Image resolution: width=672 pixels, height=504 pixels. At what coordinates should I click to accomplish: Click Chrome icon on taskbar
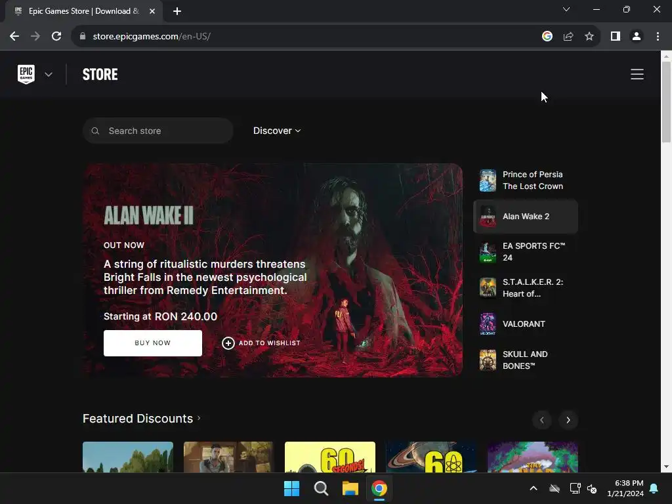(x=379, y=488)
